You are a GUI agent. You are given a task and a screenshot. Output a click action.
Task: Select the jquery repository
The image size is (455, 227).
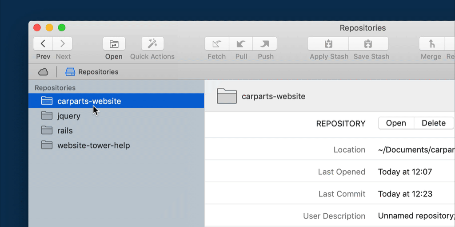tap(68, 116)
